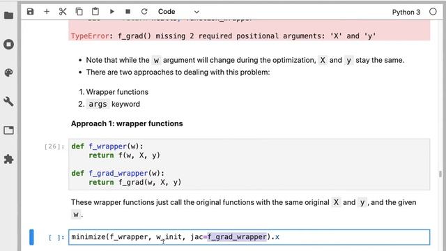This screenshot has width=446, height=251.
Task: Restart the kernel with the circular arrow
Action: [x=144, y=12]
